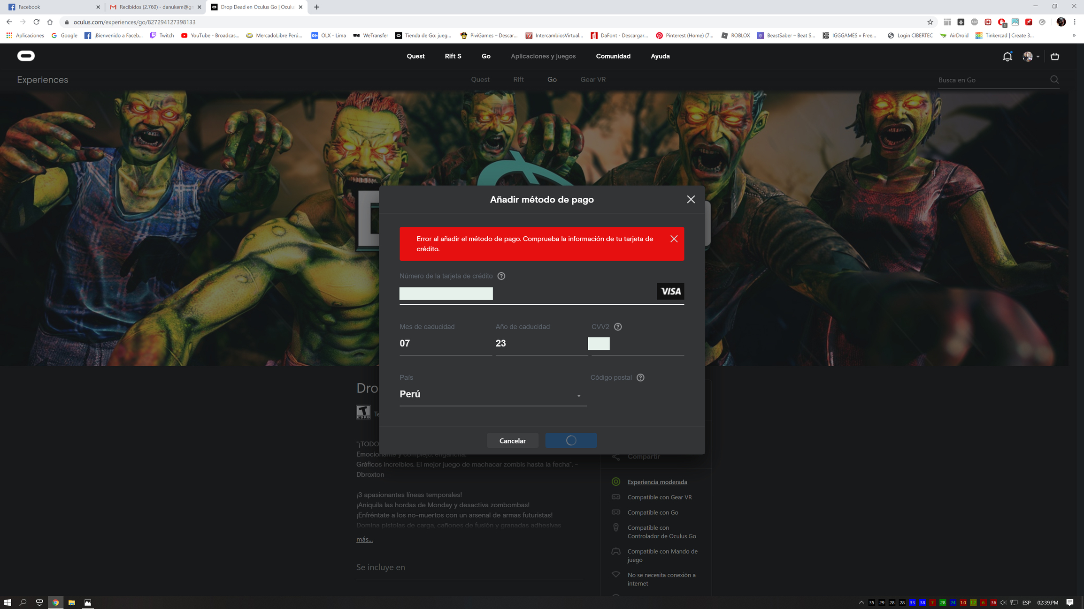Open Quest in the main navigation
The height and width of the screenshot is (609, 1084).
[x=415, y=56]
